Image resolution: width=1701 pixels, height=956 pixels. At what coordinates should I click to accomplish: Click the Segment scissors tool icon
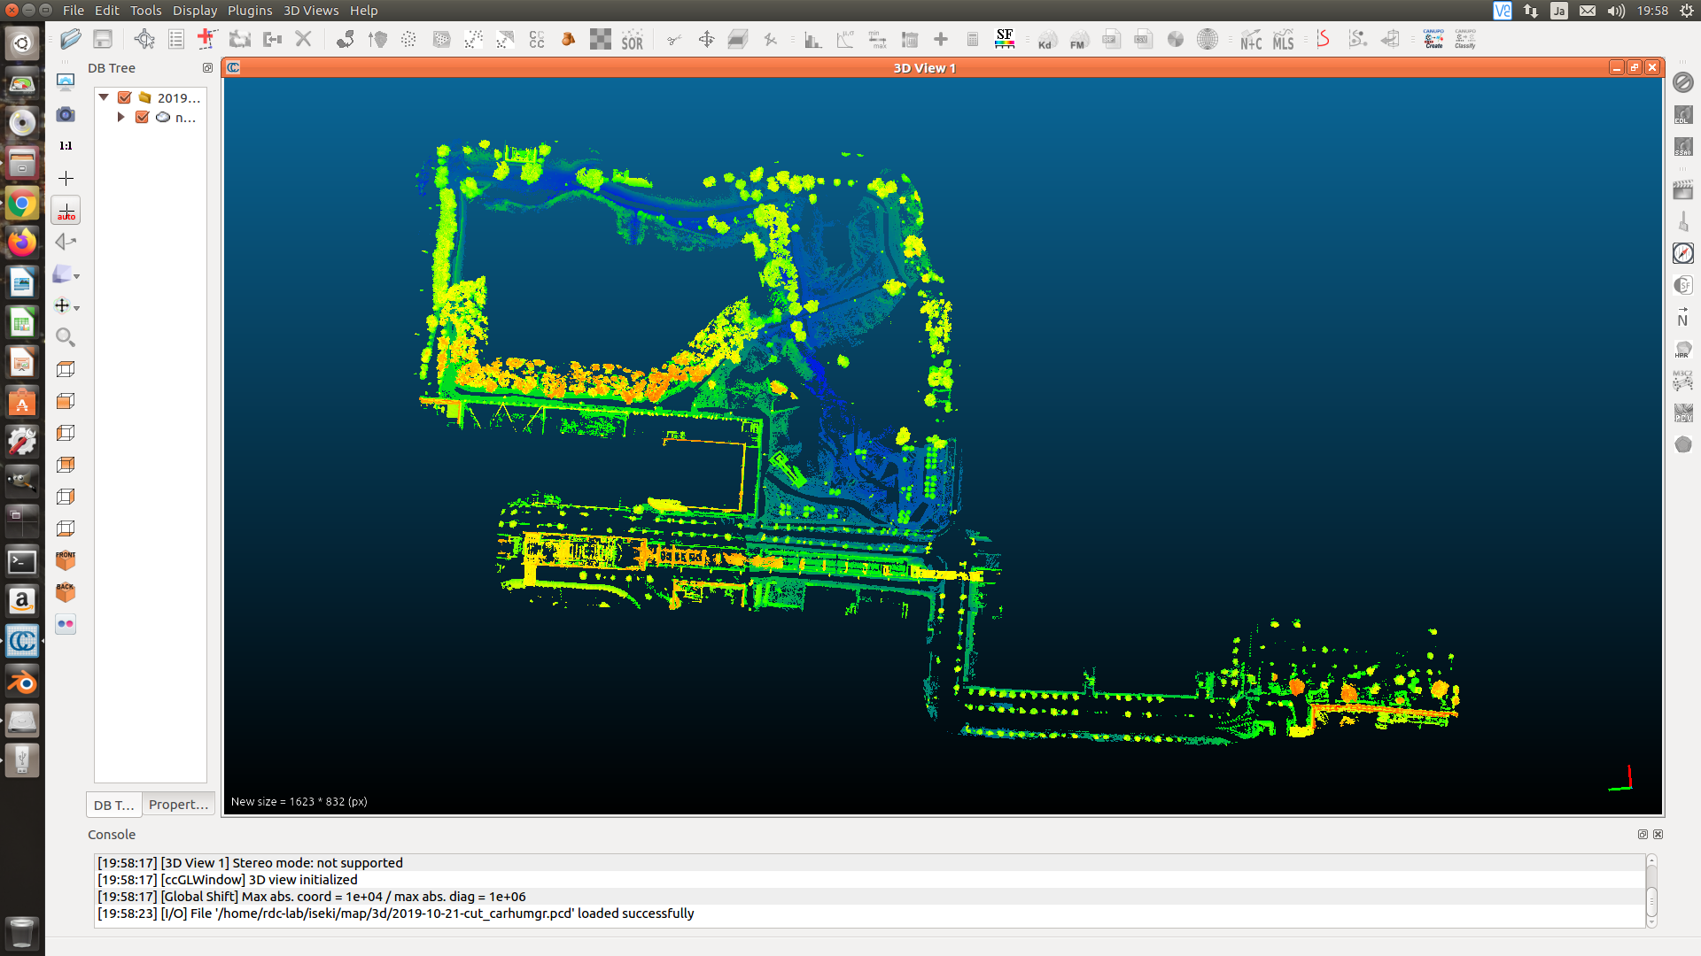pyautogui.click(x=674, y=40)
